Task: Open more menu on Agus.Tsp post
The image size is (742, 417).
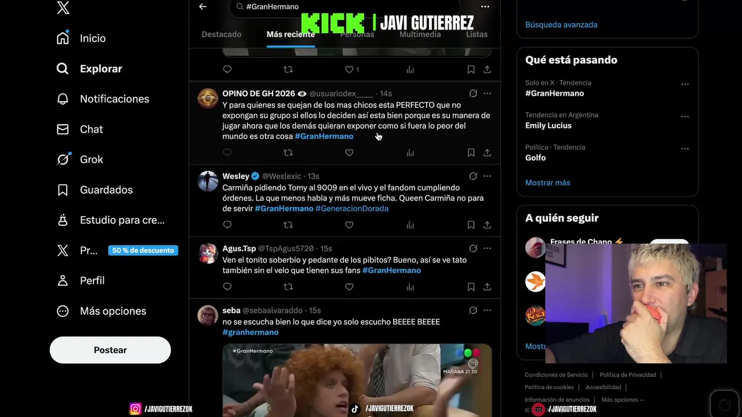Action: (487, 248)
